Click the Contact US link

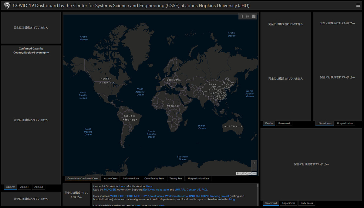(194, 189)
